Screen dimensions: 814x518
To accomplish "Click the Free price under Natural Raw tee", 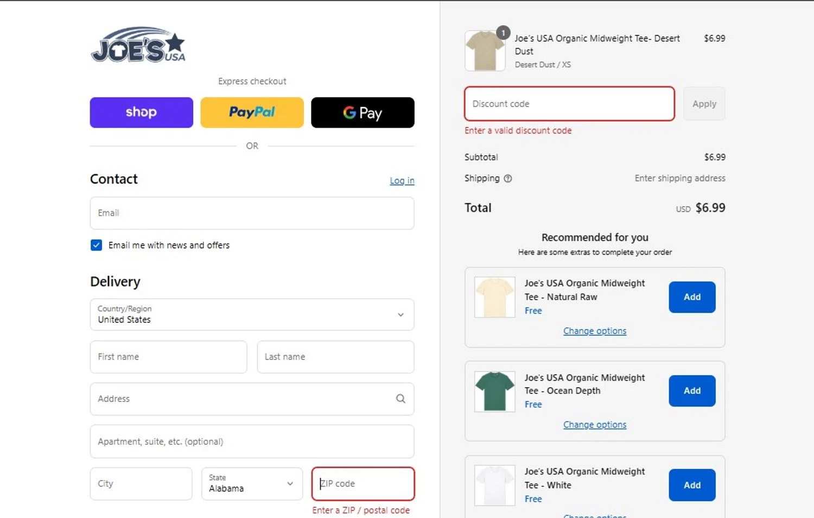I will pos(533,311).
